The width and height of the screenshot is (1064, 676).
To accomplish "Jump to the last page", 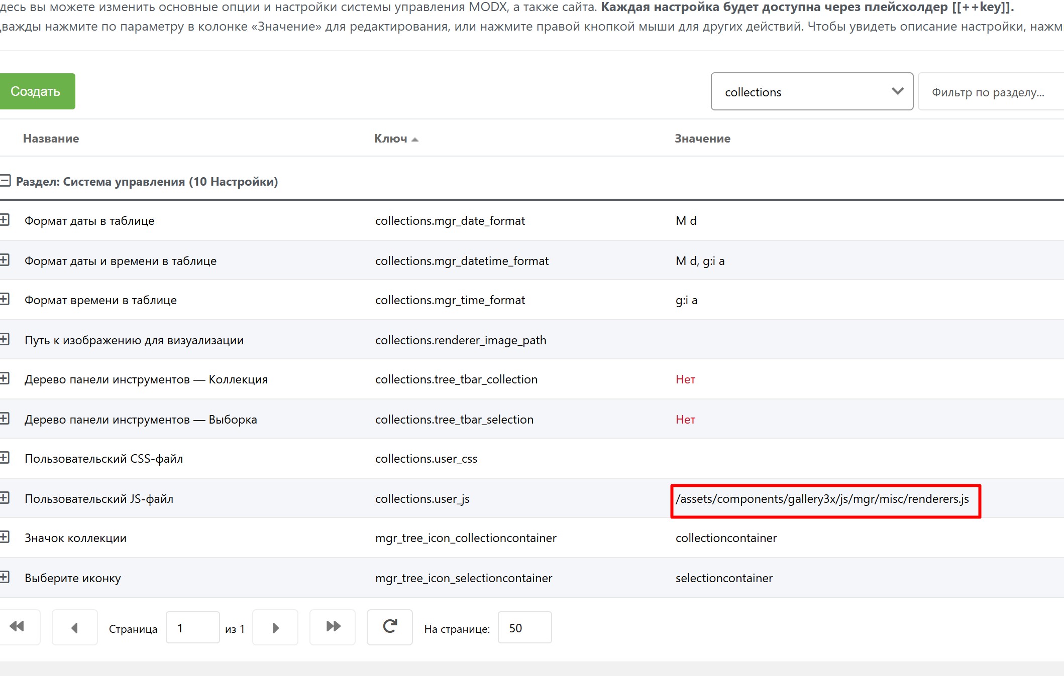I will pyautogui.click(x=333, y=626).
